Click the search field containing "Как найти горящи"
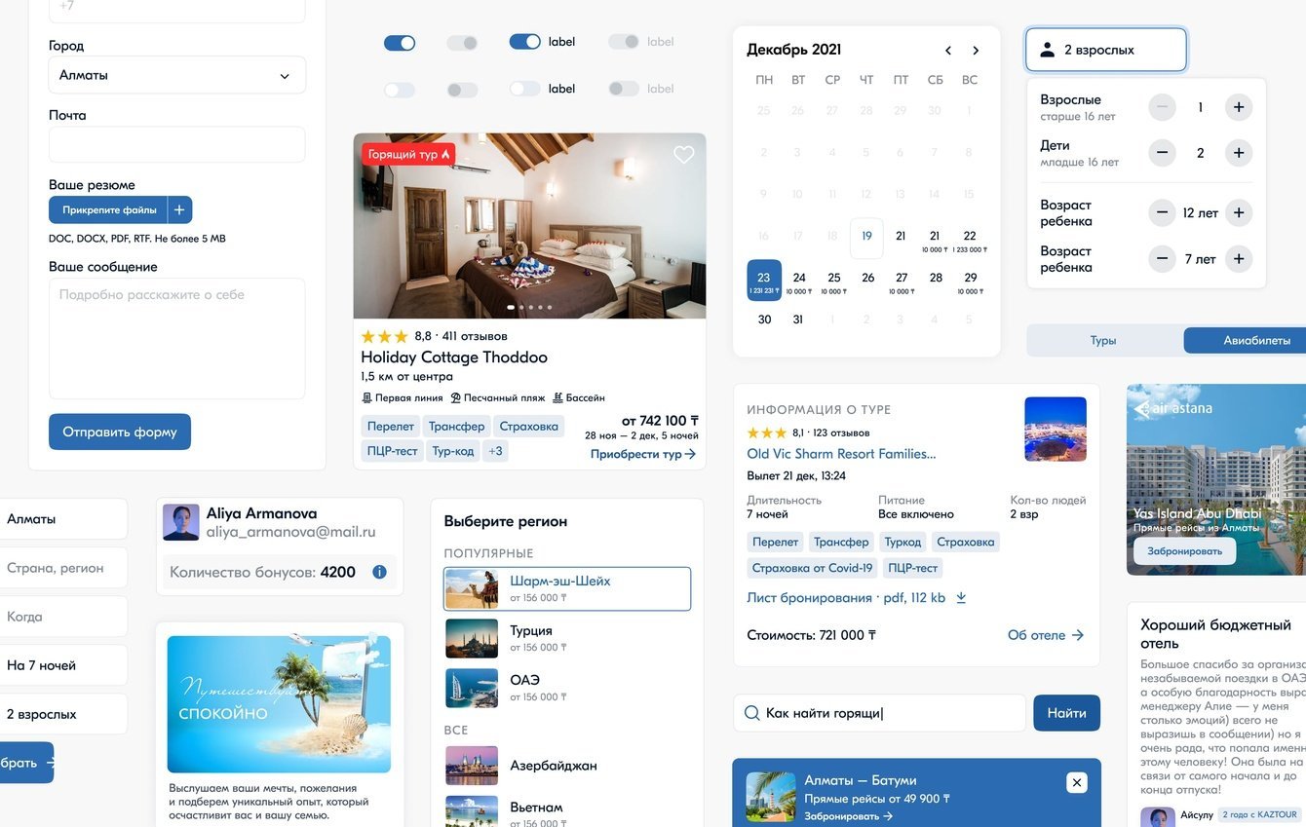The width and height of the screenshot is (1306, 827). click(879, 713)
